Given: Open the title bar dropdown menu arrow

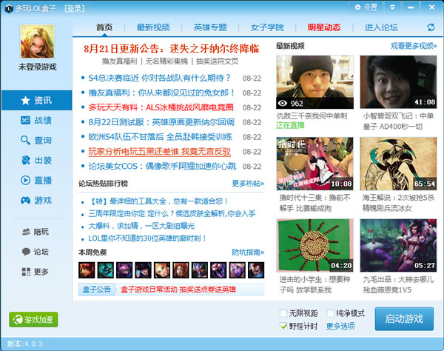Looking at the screenshot, I should pyautogui.click(x=392, y=7).
